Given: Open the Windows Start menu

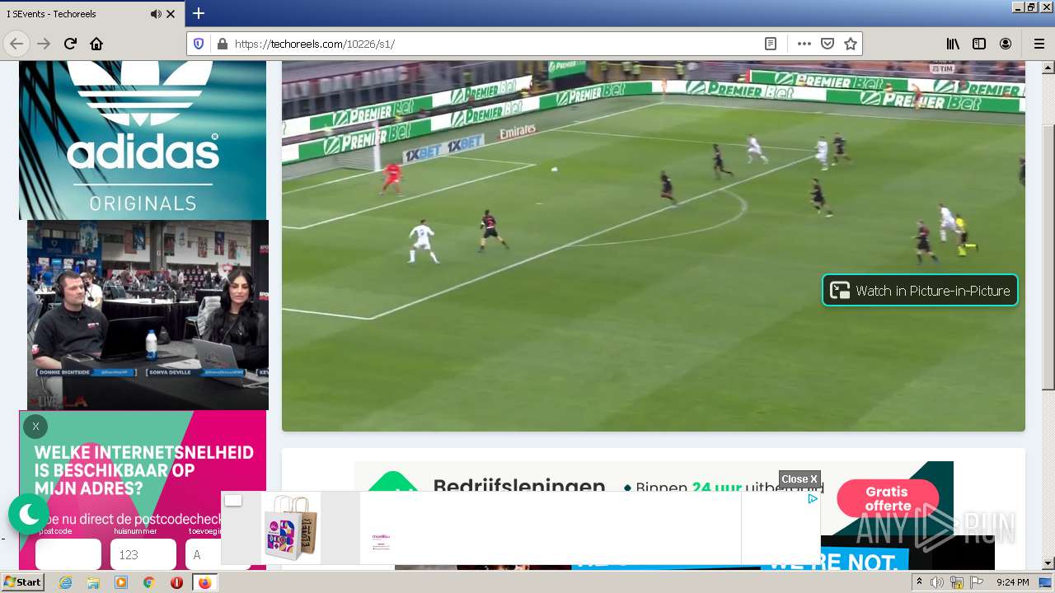Looking at the screenshot, I should (x=22, y=582).
